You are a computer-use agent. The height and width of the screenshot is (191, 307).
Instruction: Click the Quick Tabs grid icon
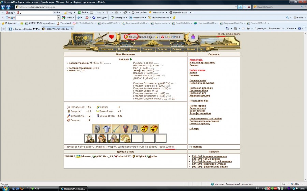[3, 29]
